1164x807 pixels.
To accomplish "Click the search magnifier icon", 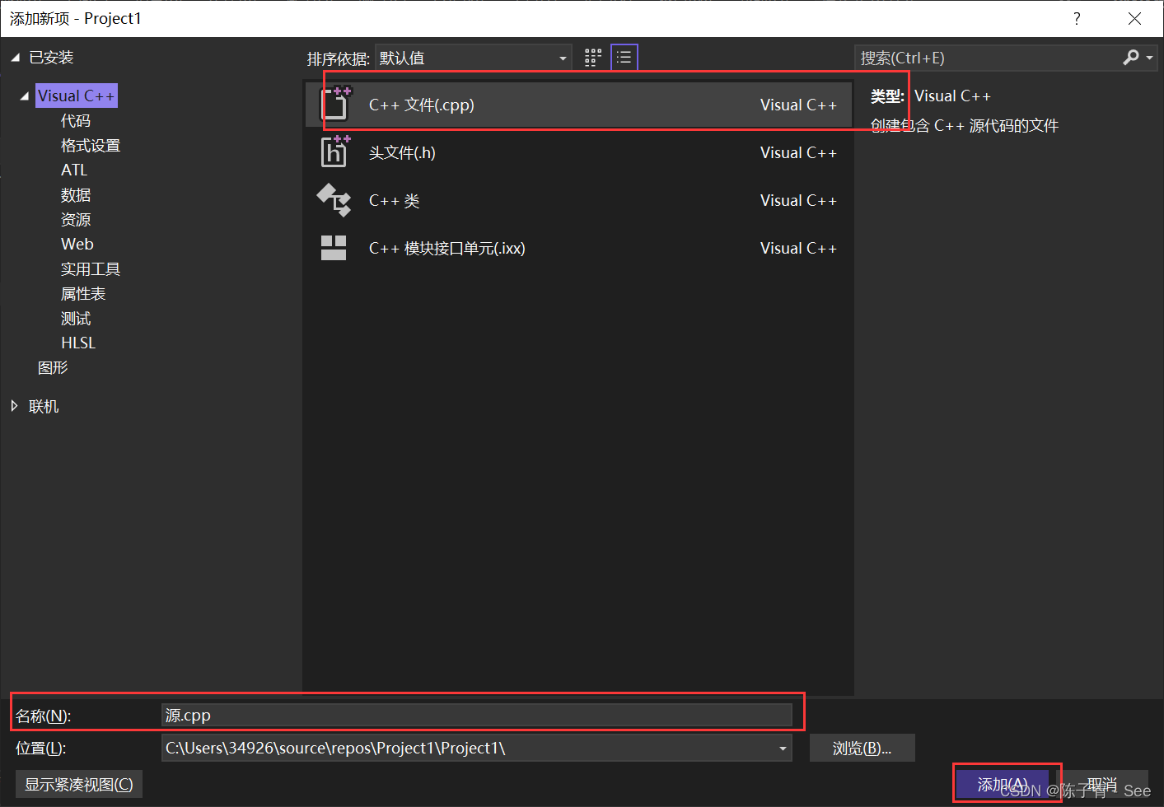I will coord(1131,57).
